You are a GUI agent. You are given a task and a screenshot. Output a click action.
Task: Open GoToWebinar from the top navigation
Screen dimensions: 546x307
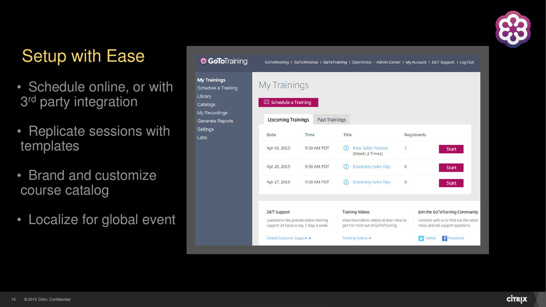[x=306, y=62]
